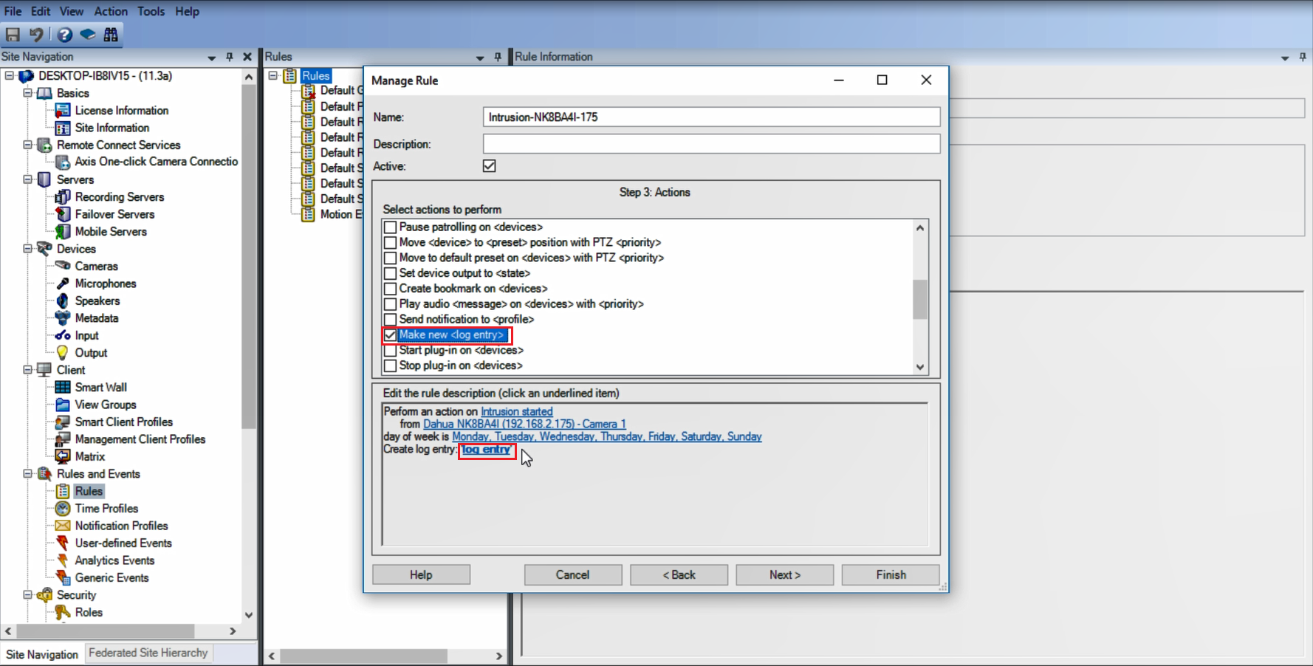Click the 'log entry' link
This screenshot has width=1313, height=666.
pos(486,450)
